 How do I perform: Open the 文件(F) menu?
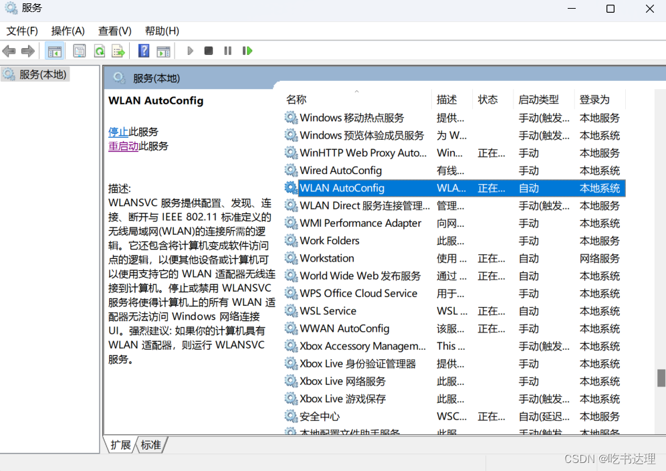point(22,31)
